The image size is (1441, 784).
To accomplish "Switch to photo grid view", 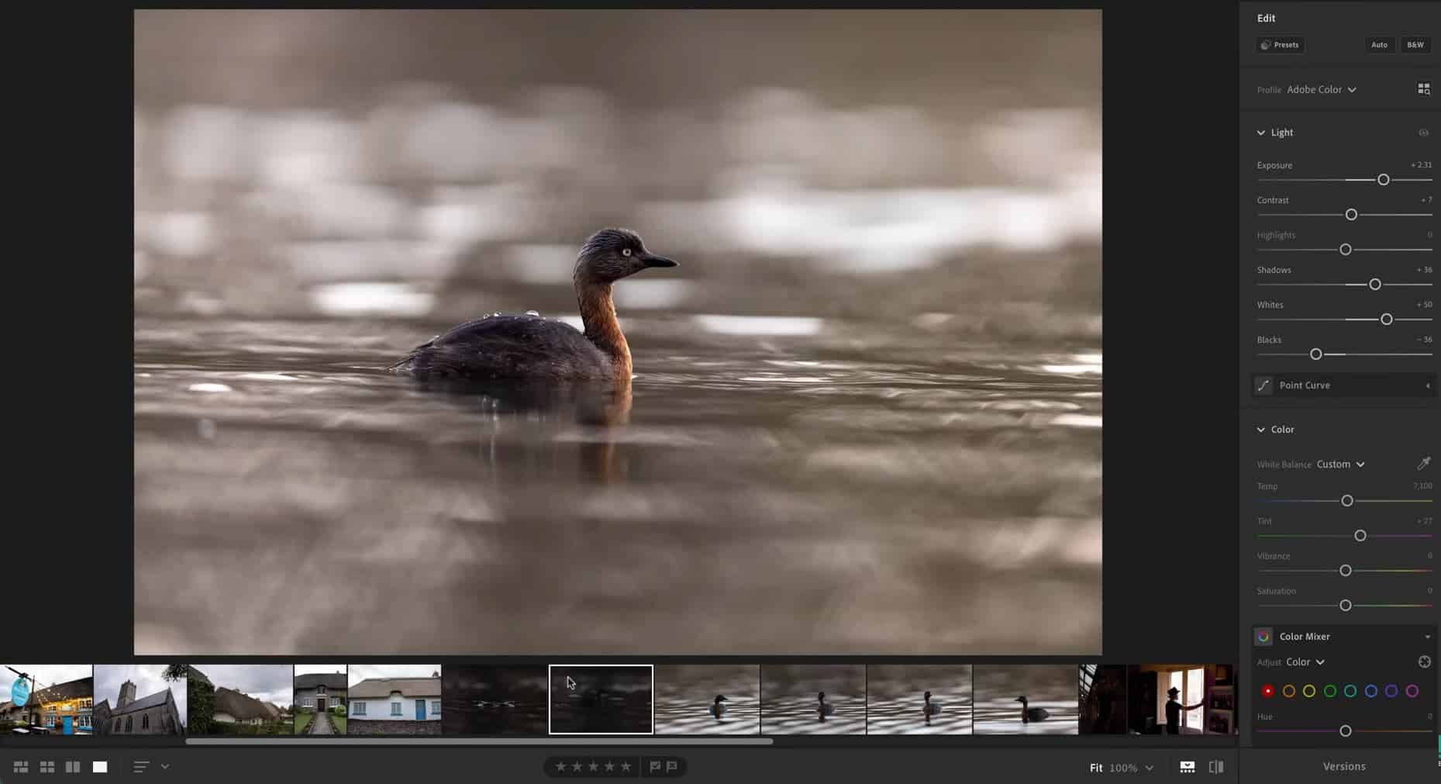I will click(21, 767).
